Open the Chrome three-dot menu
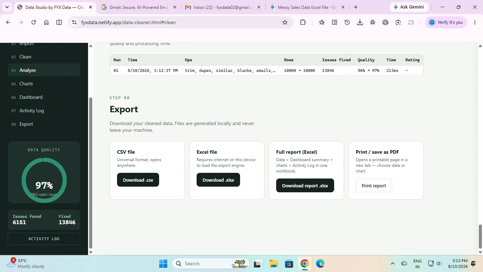Image resolution: width=483 pixels, height=272 pixels. pos(475,22)
